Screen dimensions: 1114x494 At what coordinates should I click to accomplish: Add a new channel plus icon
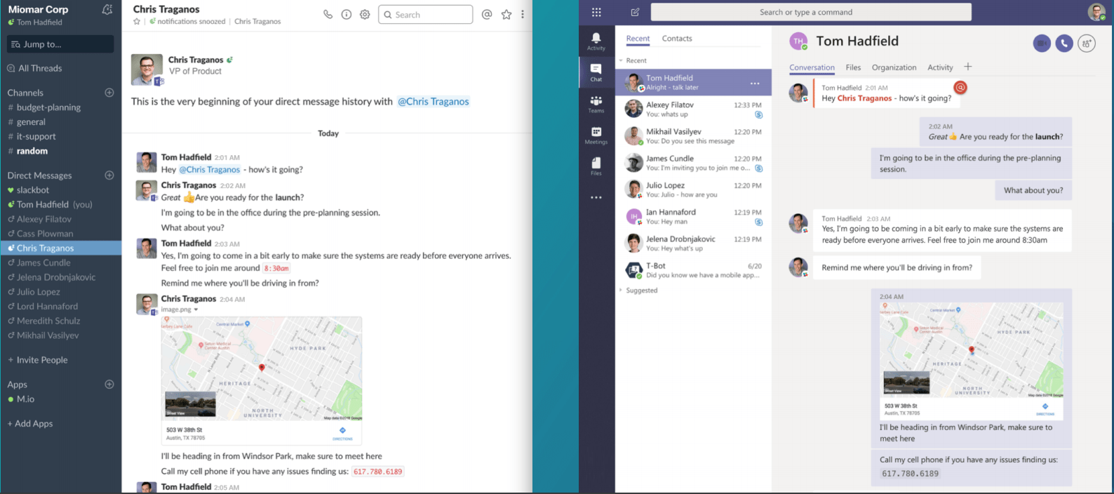pyautogui.click(x=109, y=93)
